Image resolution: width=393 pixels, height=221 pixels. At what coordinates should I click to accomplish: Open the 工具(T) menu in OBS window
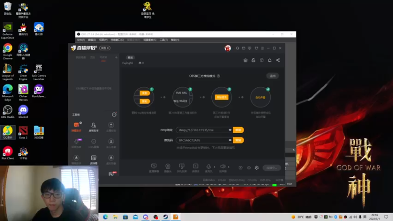(164, 40)
